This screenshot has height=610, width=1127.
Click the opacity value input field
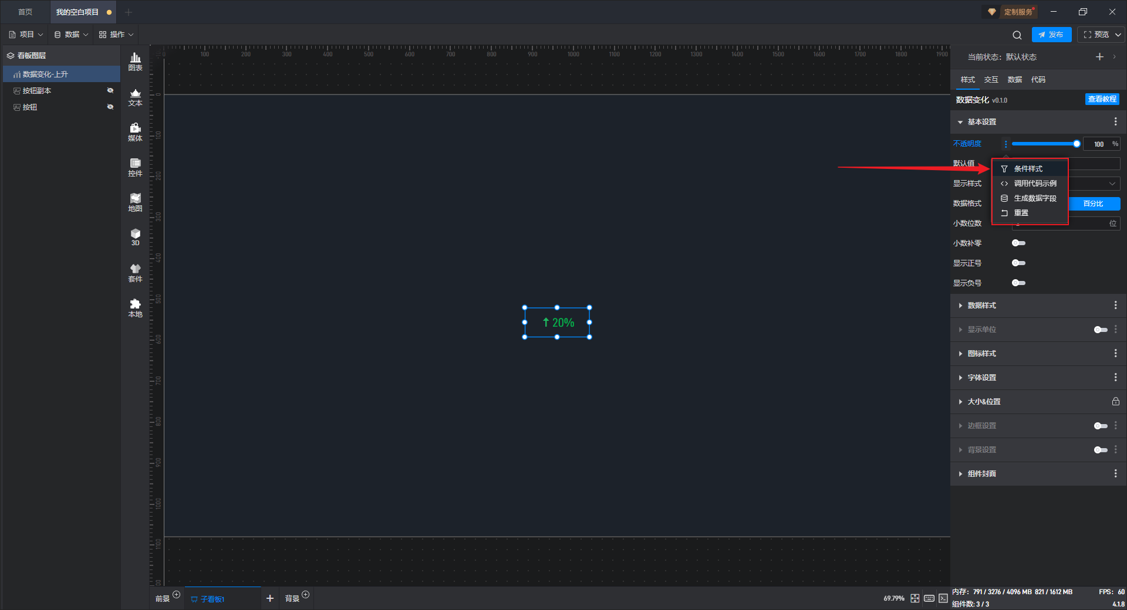[x=1098, y=144]
